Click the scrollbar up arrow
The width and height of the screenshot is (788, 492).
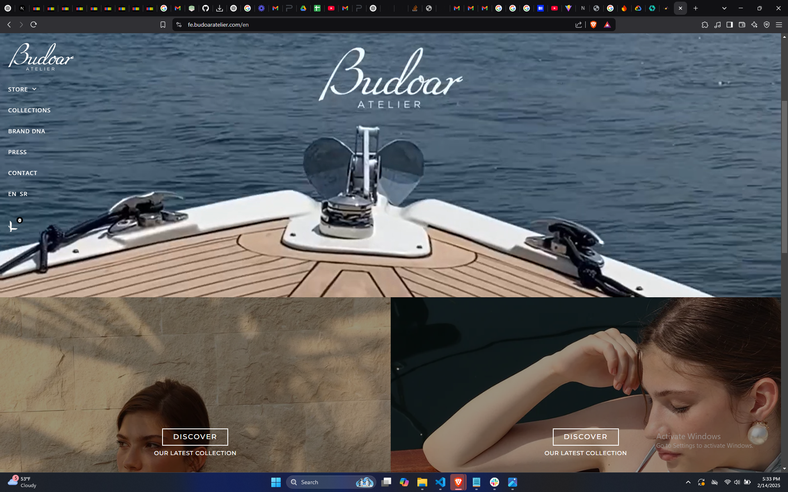[784, 37]
